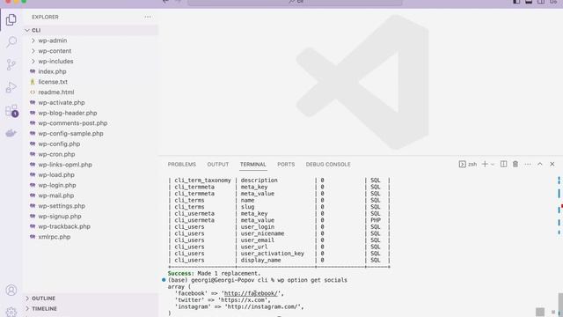This screenshot has height=317, width=563.
Task: Open the Docker view icon
Action: (11, 133)
